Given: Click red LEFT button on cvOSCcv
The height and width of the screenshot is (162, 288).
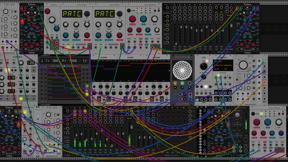Looking at the screenshot, I should tap(49, 66).
